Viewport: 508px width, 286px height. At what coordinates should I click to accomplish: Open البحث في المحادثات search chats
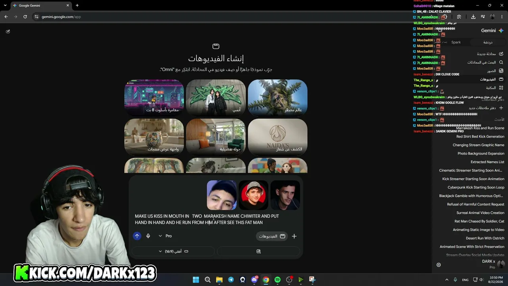485,62
